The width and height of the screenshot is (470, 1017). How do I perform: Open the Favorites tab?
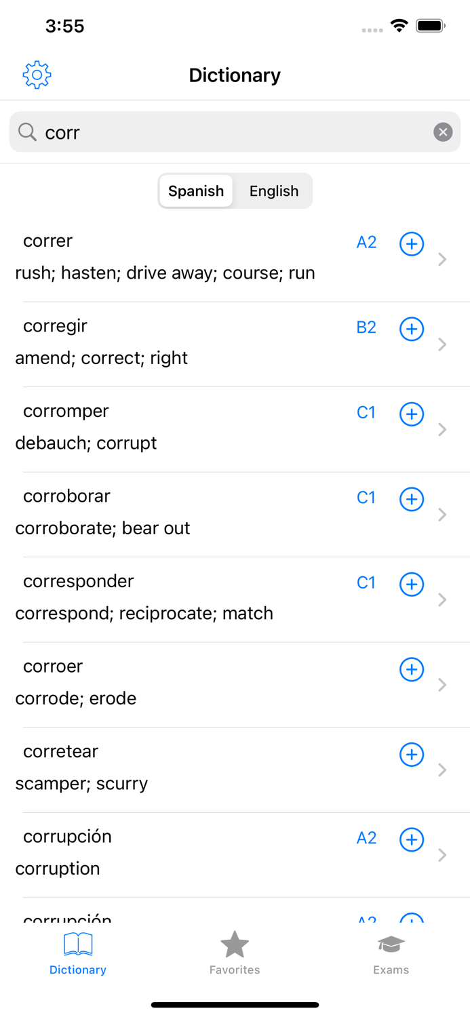pyautogui.click(x=235, y=949)
